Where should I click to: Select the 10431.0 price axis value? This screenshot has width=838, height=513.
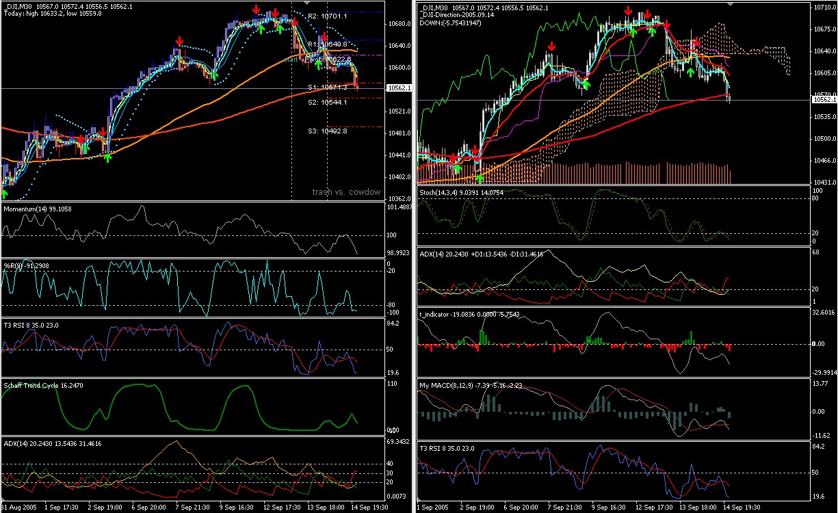(x=824, y=183)
